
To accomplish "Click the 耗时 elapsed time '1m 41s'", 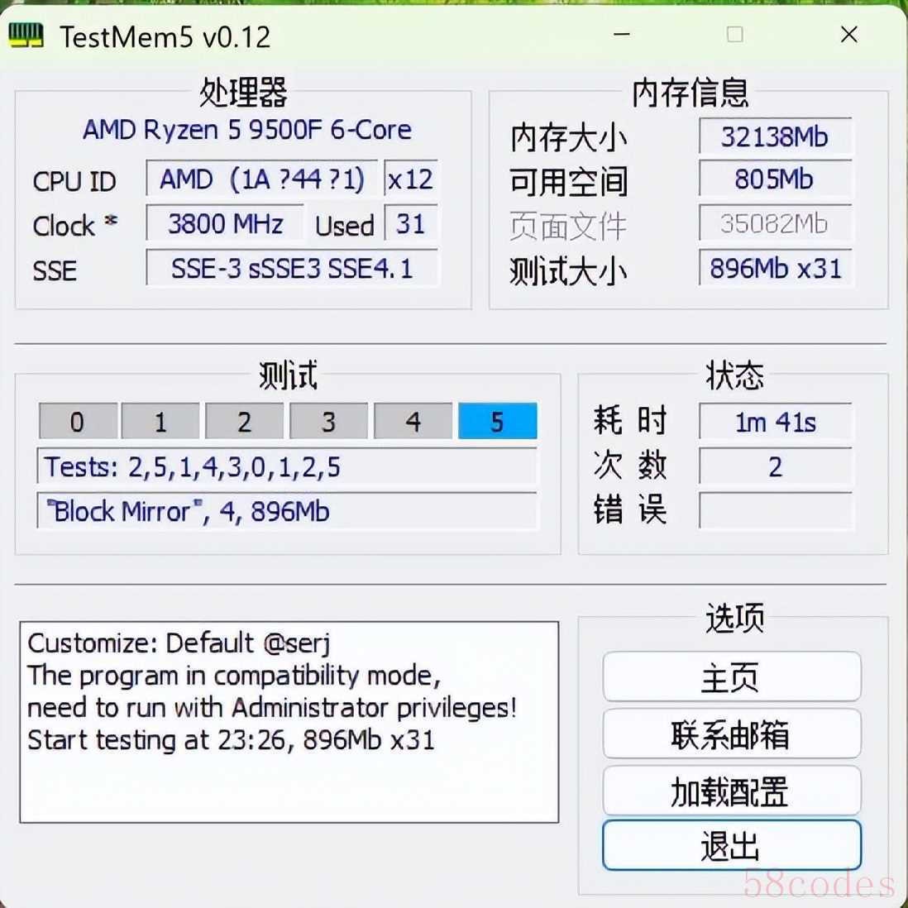I will (x=775, y=422).
